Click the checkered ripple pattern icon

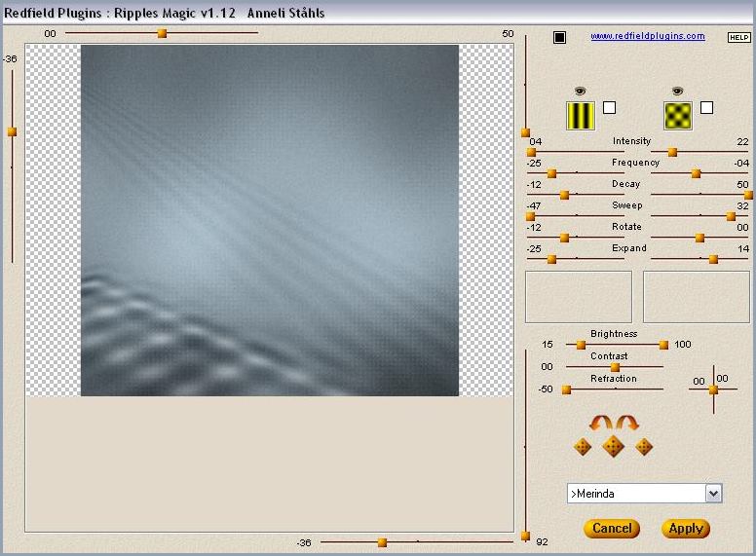point(677,116)
